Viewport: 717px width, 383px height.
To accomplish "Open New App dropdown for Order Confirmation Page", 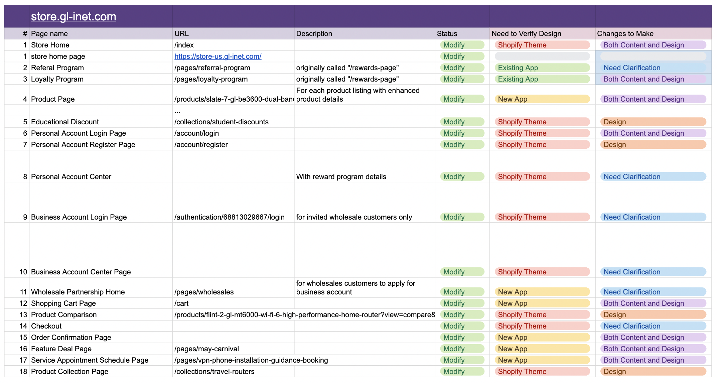I will [x=542, y=338].
